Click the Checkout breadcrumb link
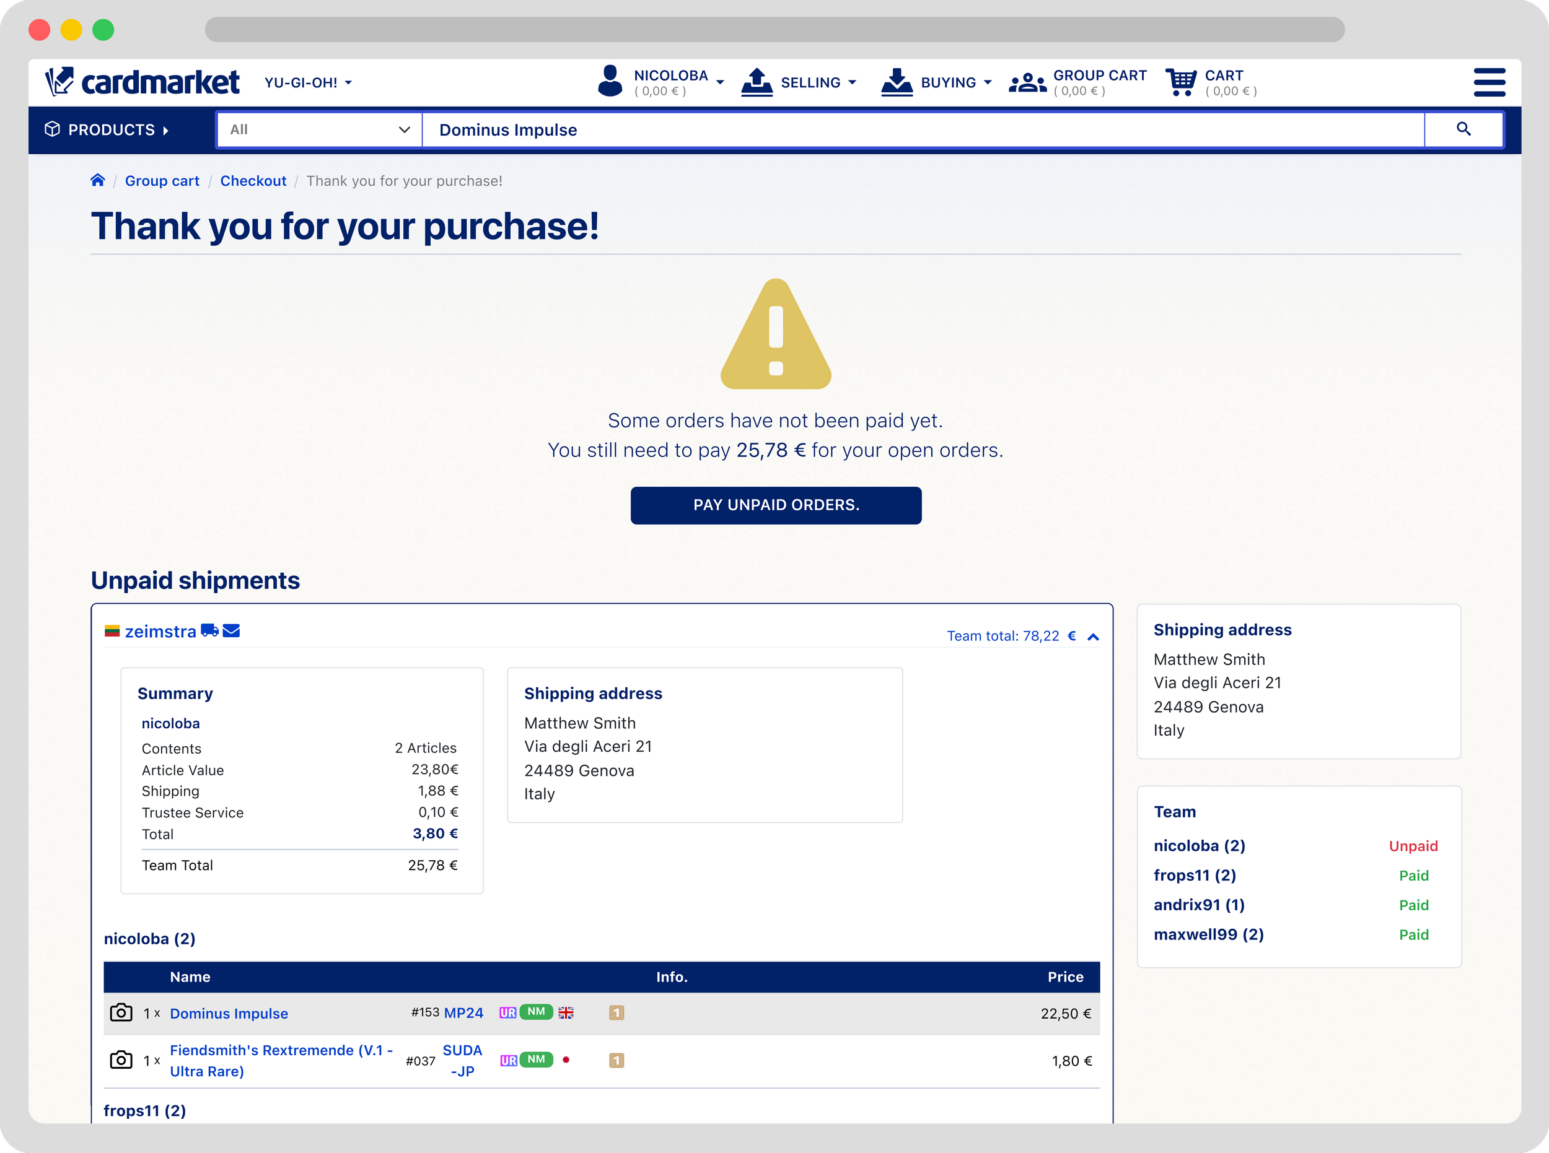The image size is (1549, 1153). (x=253, y=181)
